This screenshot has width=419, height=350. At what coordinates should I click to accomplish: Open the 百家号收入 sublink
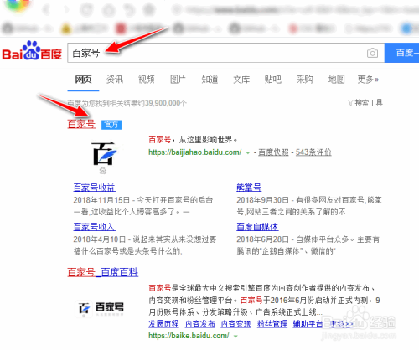[94, 227]
